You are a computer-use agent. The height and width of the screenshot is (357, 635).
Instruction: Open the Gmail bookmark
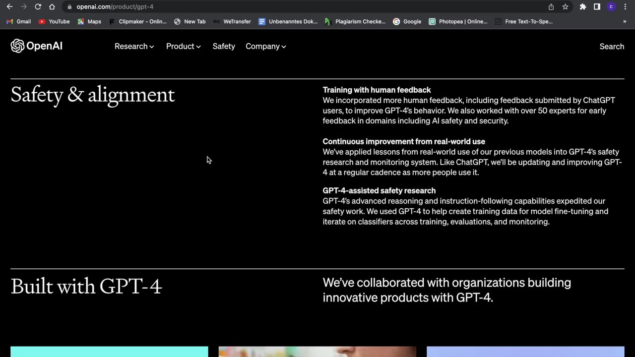pos(18,21)
